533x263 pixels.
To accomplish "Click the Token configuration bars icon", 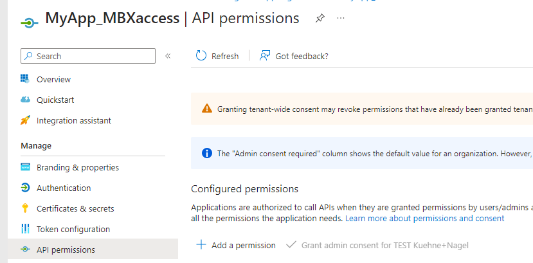I will tap(26, 229).
